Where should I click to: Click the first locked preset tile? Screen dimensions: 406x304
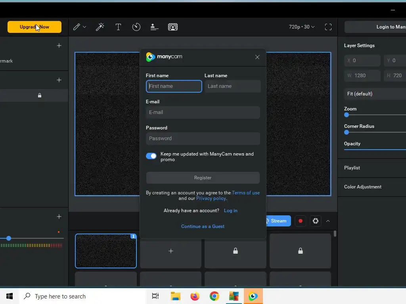236,251
